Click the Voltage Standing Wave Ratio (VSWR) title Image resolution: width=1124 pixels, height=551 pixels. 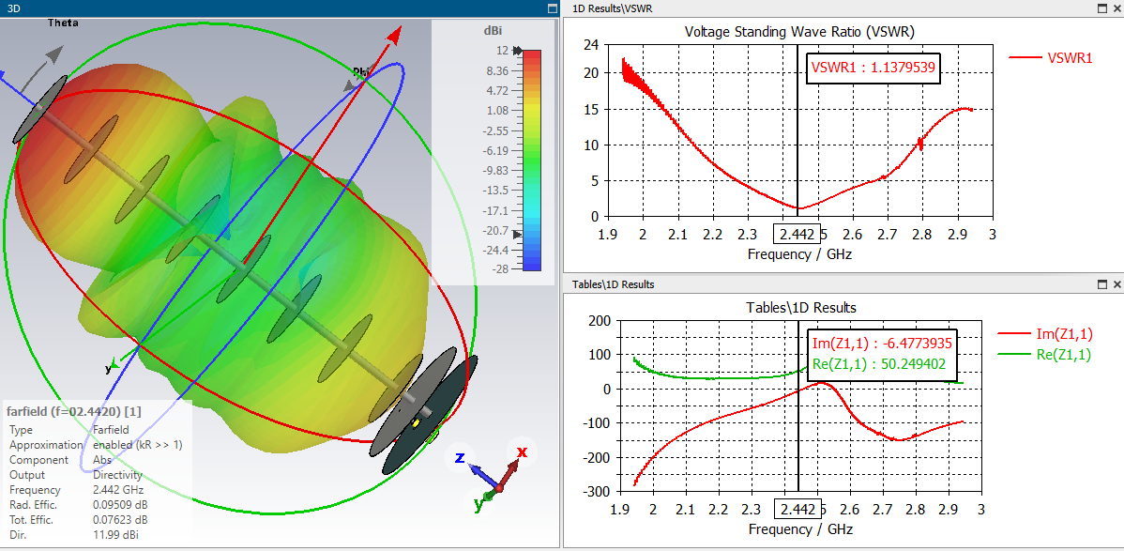pos(800,32)
